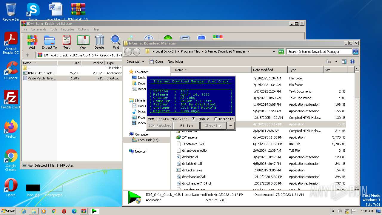Screen dimensions: 382x215
Task: Click Explorer vertical scrollbar down arrow
Action: coord(357,187)
